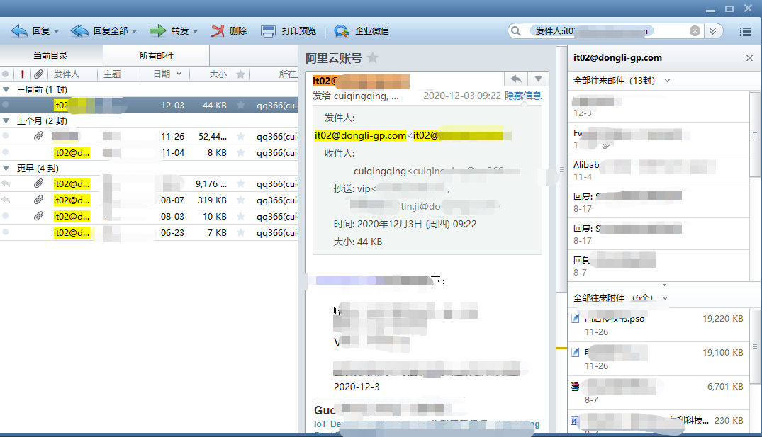Click the star column header
Image resolution: width=762 pixels, height=437 pixels.
(x=240, y=74)
